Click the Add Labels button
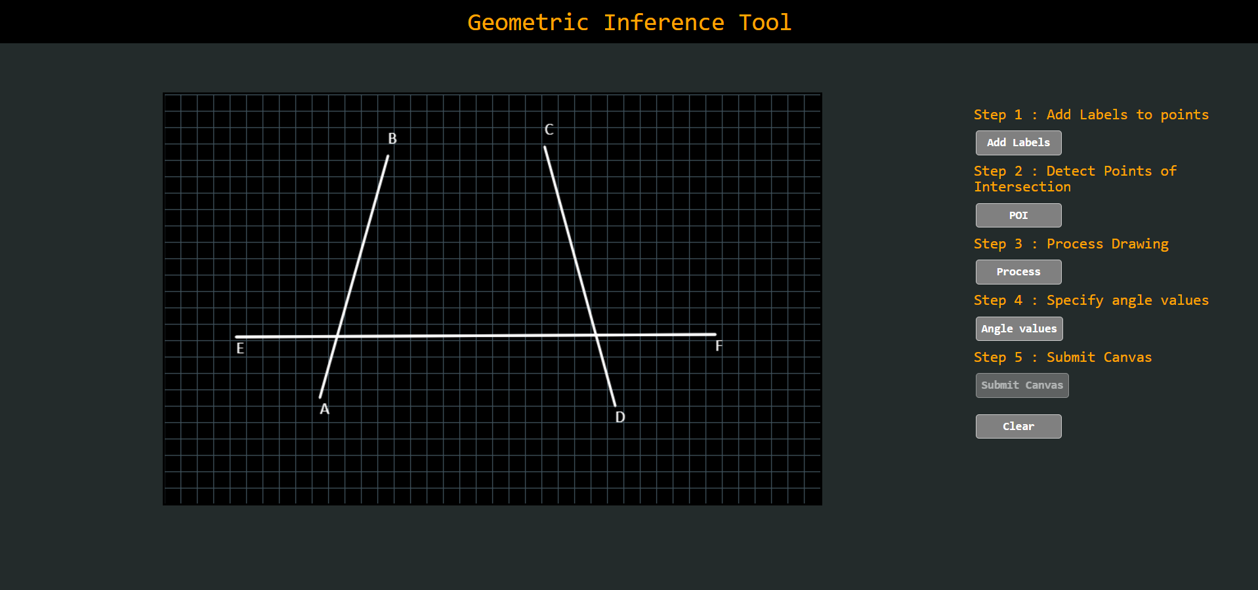This screenshot has width=1258, height=590. (1018, 143)
